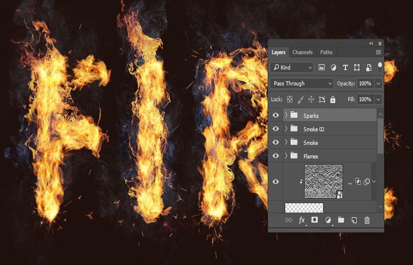Select the Sparks layer name

pos(311,115)
